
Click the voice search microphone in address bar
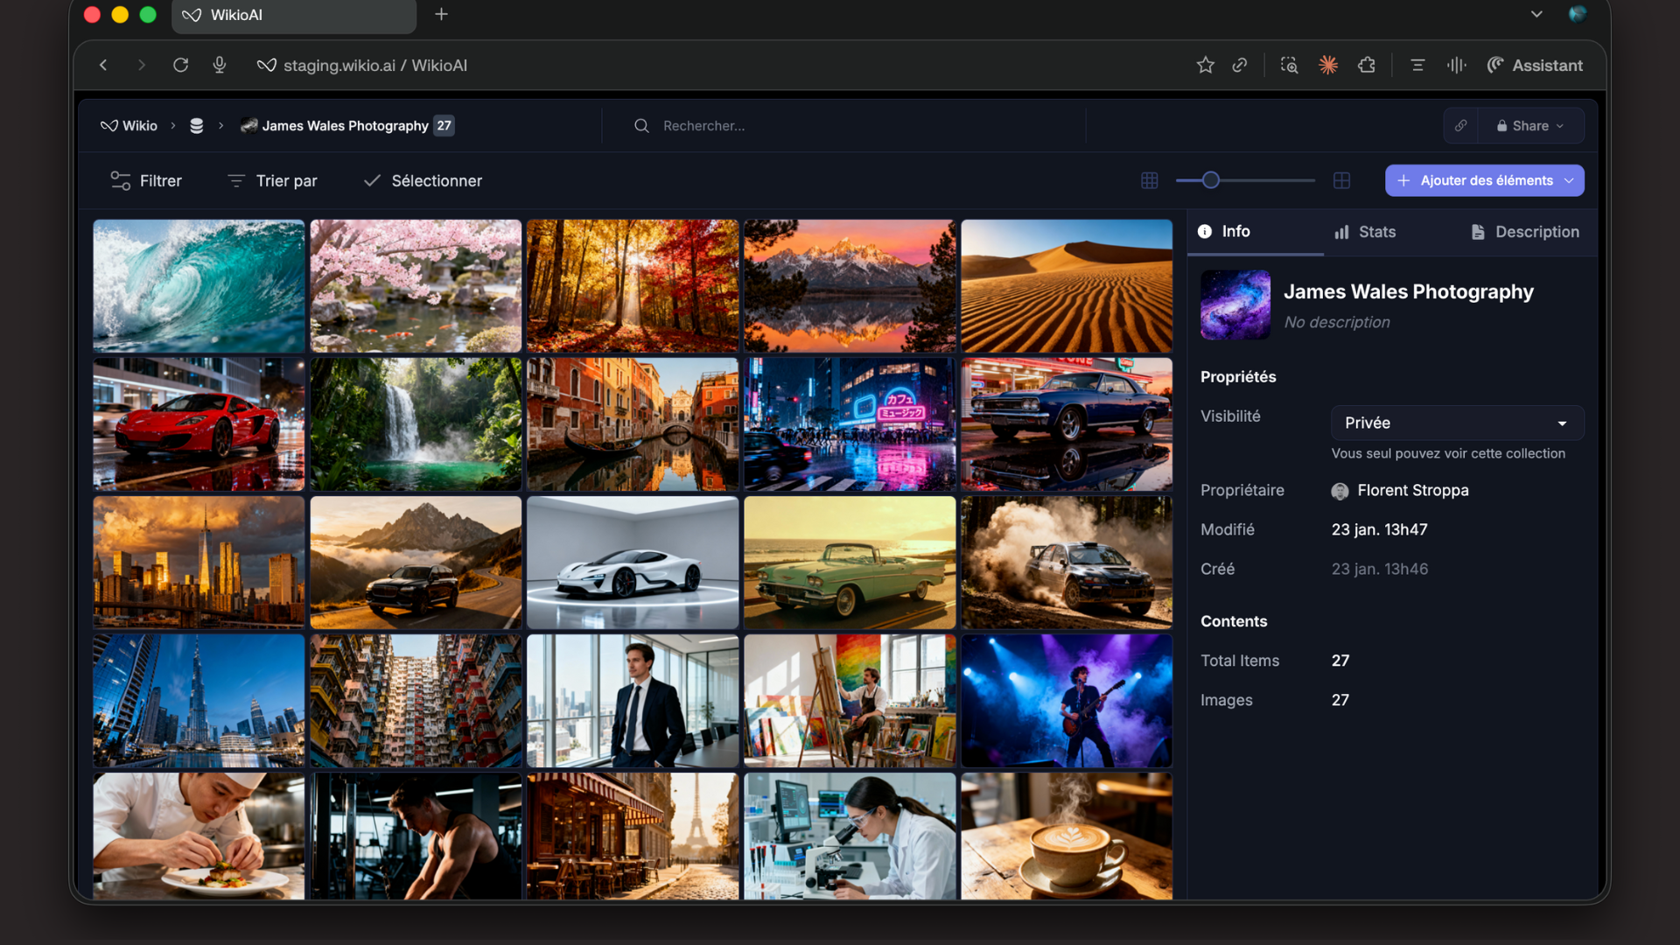coord(220,65)
